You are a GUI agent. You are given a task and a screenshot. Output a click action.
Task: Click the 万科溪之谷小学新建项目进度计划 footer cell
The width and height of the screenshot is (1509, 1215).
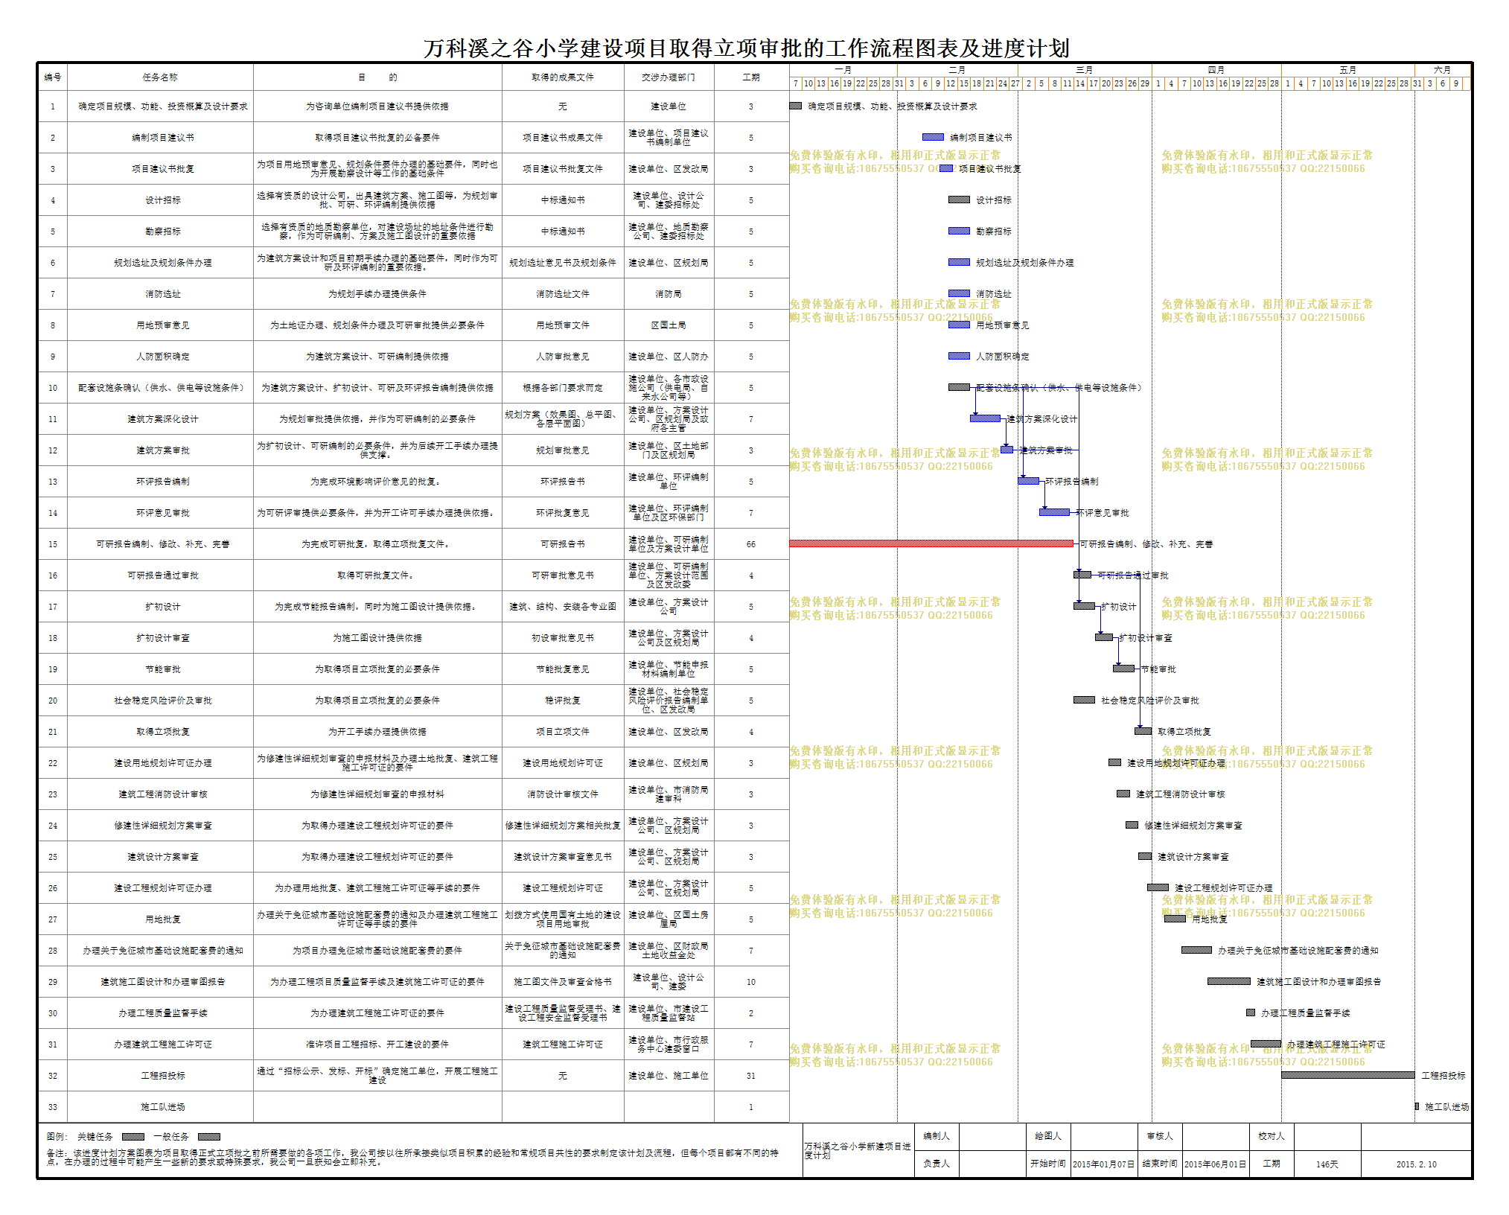[x=858, y=1150]
